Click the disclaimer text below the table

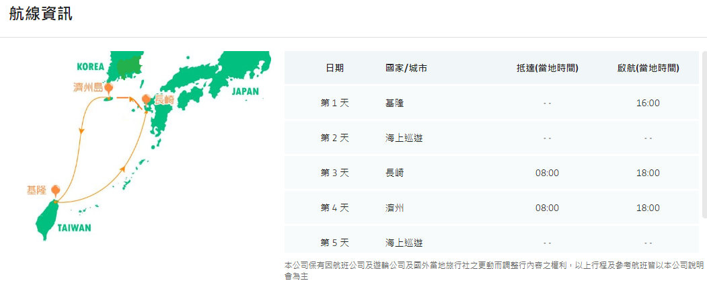494,270
